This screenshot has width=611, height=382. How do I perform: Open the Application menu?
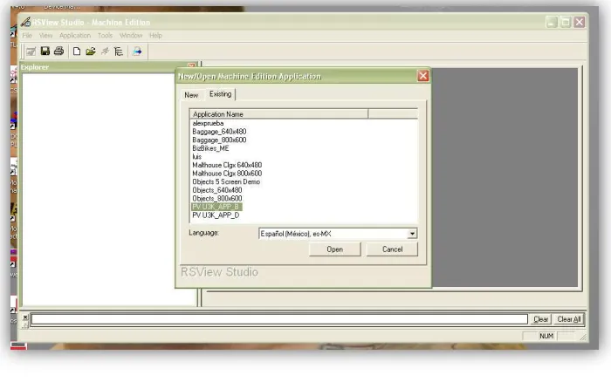(75, 36)
